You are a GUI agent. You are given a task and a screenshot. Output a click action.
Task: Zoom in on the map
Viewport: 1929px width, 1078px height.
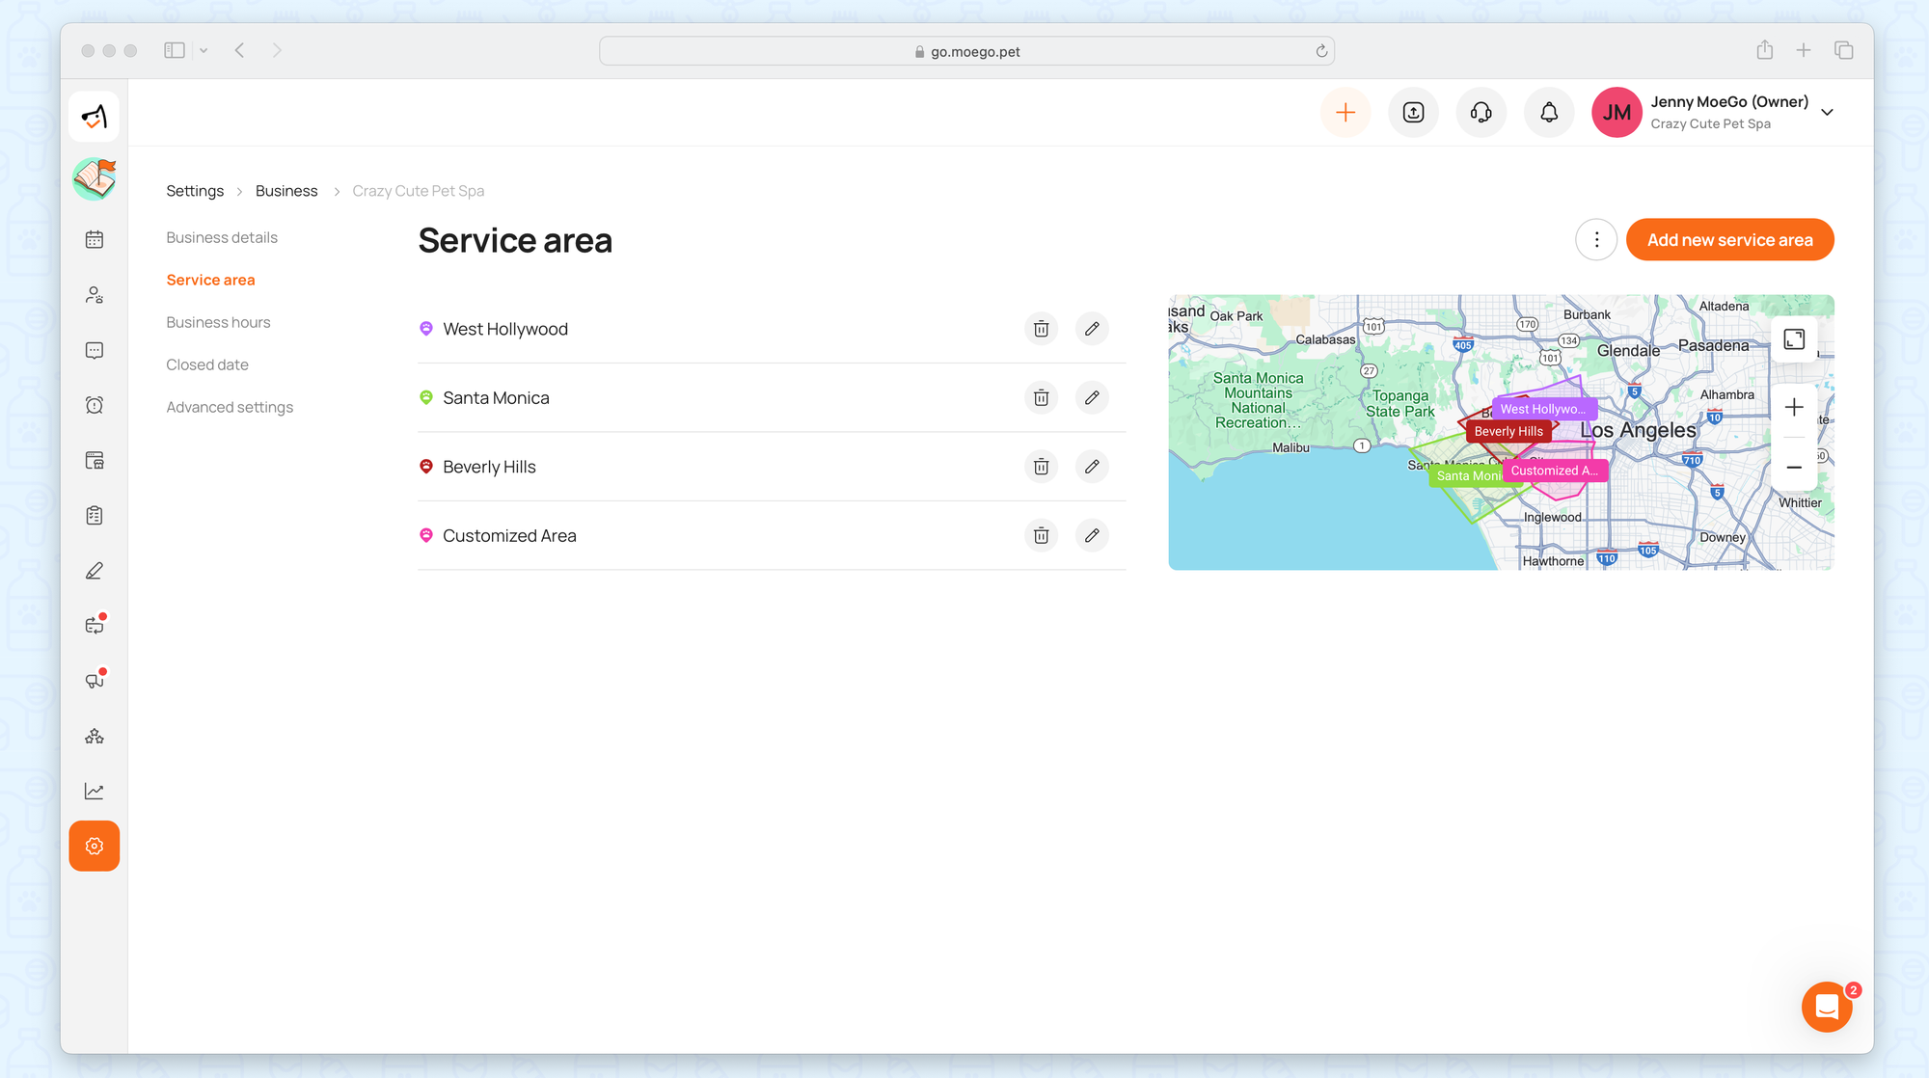tap(1794, 408)
